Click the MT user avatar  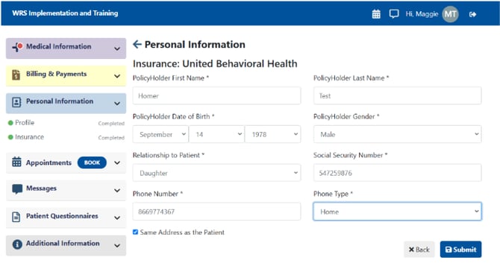tap(450, 14)
